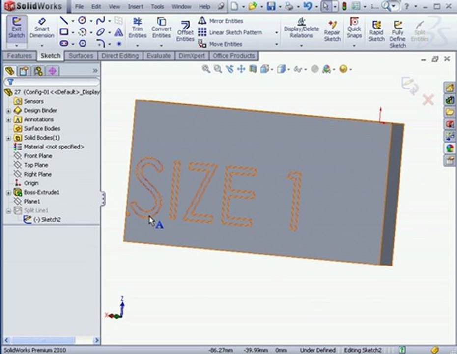Open the ConfigurationManager tab icon
Image resolution: width=457 pixels, height=354 pixels.
coord(38,71)
